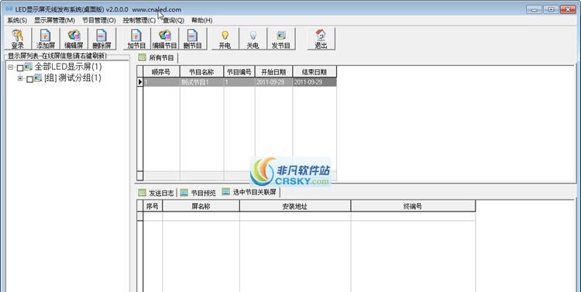Open the 显示屏管理(M) menu

click(54, 20)
